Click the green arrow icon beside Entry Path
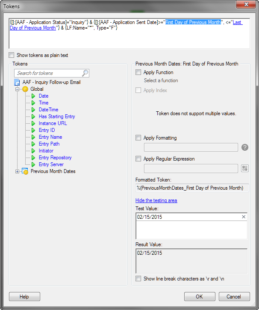The height and width of the screenshot is (310, 259). pos(33,144)
